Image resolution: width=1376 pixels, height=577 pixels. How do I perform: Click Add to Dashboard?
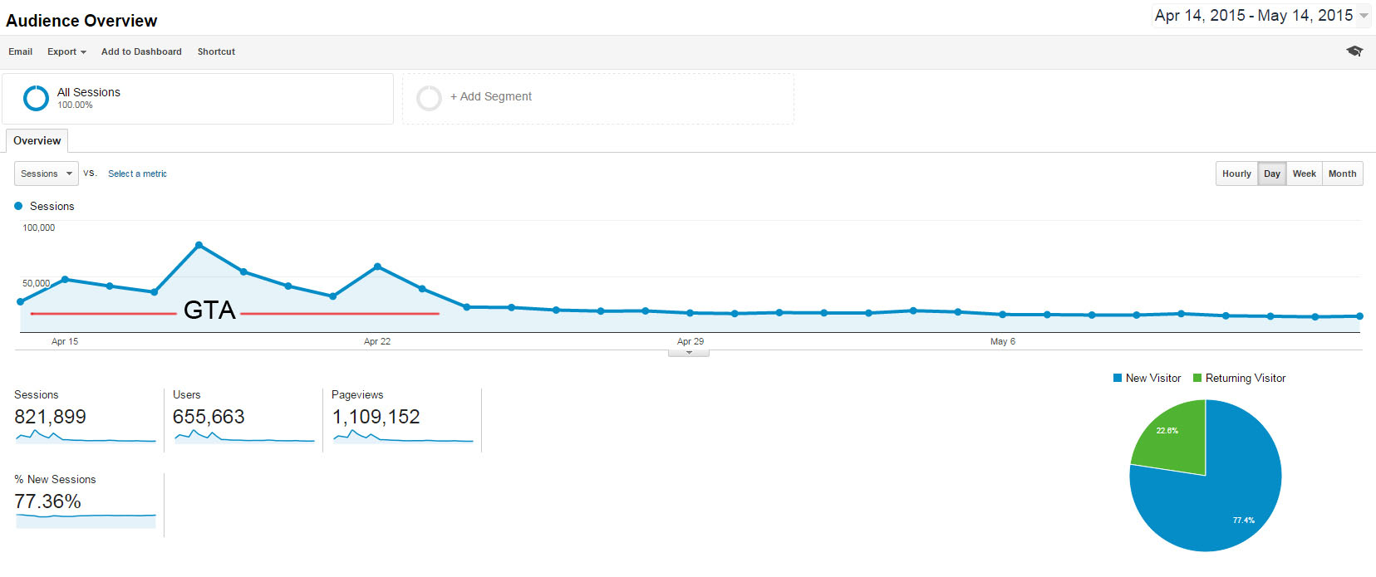141,51
